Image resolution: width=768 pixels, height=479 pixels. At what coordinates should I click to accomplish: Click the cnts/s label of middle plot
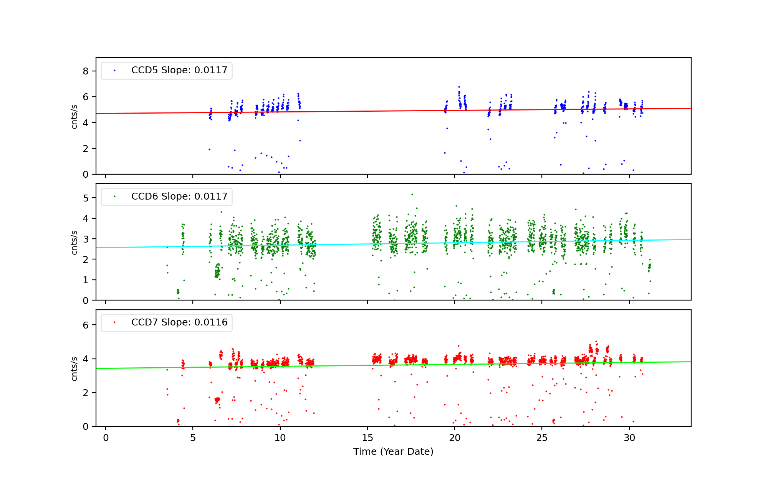coord(74,242)
